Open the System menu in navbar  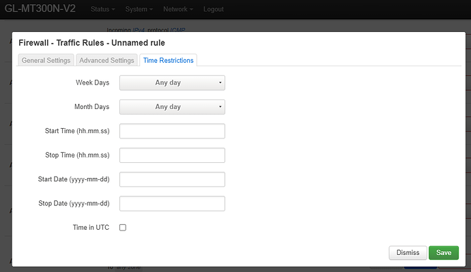coord(139,10)
